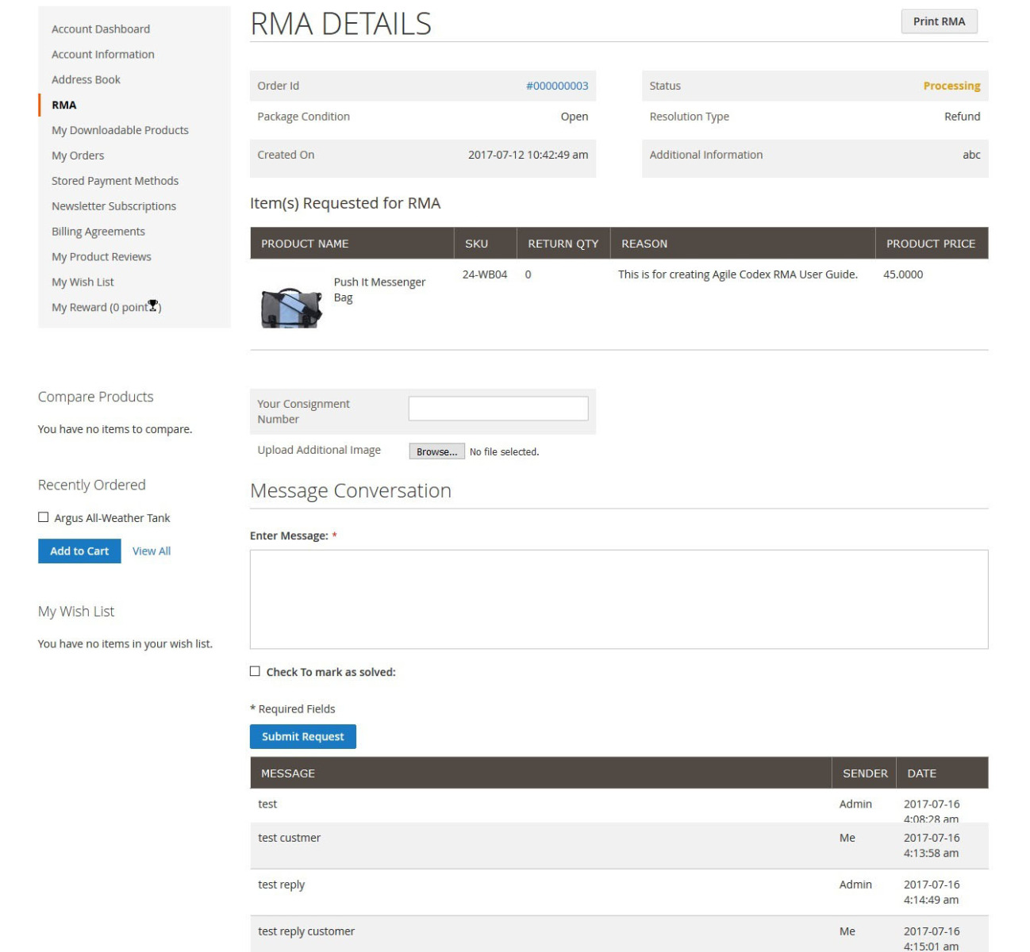This screenshot has width=1030, height=952.
Task: Browse for an additional image file
Action: pos(436,451)
